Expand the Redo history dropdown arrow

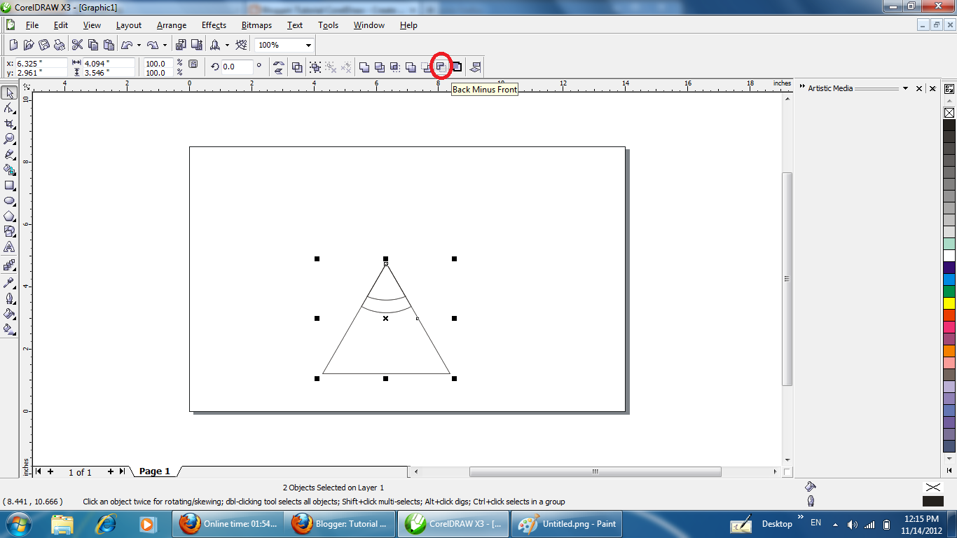pyautogui.click(x=165, y=45)
